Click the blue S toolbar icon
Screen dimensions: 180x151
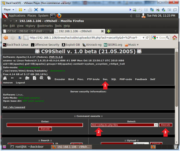(20, 38)
